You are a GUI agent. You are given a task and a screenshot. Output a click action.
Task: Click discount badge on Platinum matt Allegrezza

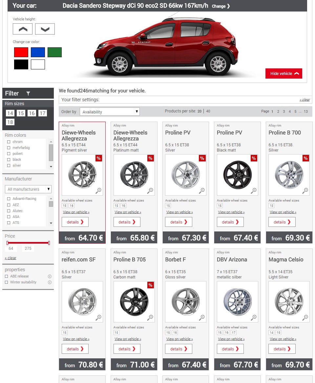click(150, 158)
